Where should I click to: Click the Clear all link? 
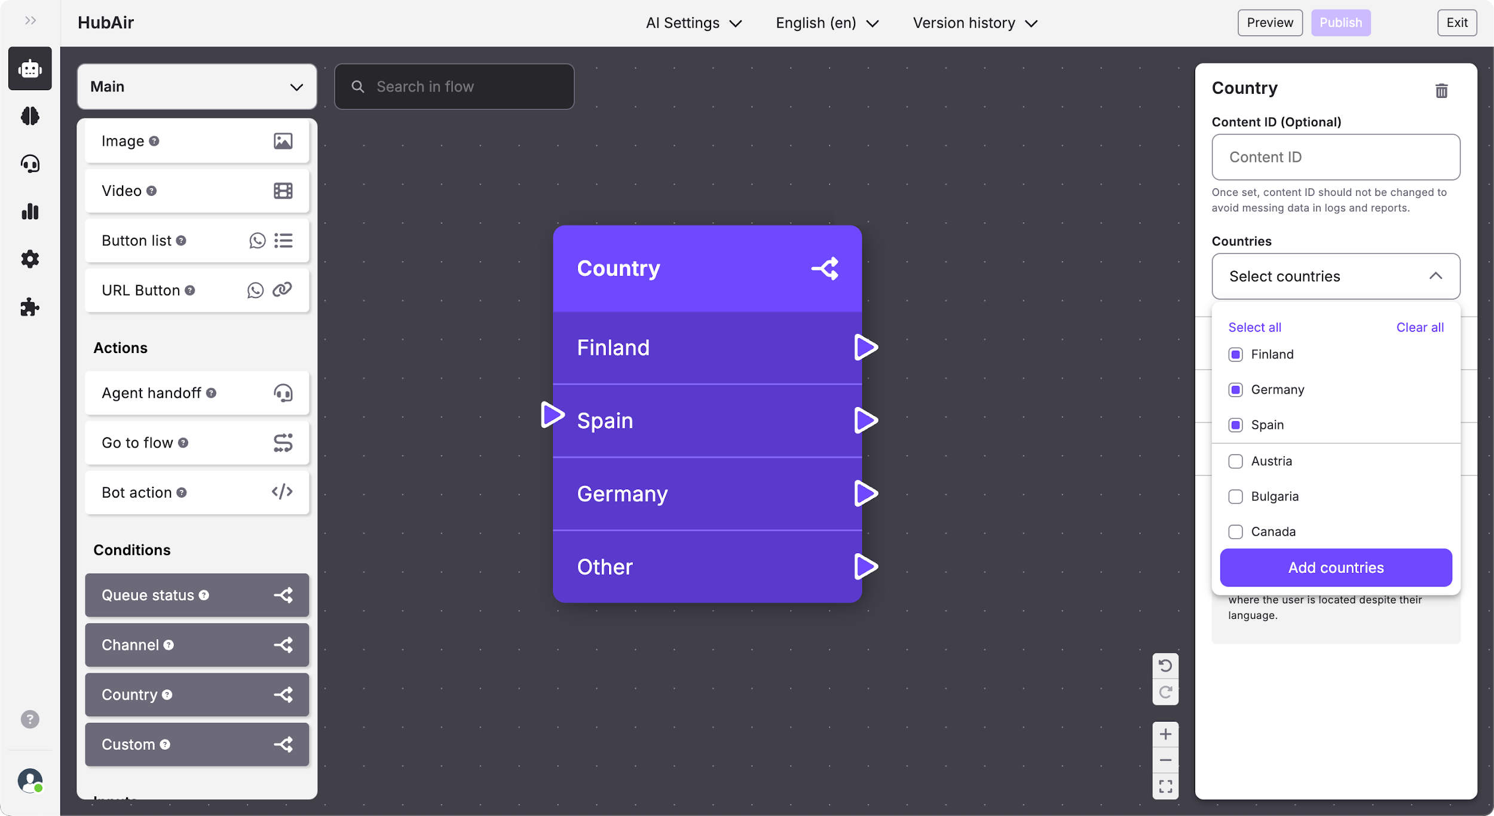coord(1419,327)
